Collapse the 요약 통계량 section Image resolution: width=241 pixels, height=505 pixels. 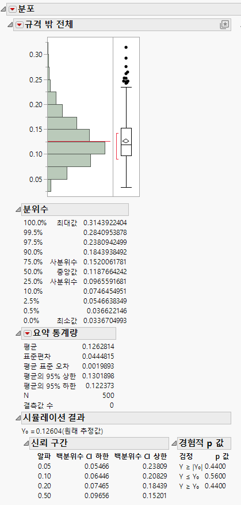[18, 333]
